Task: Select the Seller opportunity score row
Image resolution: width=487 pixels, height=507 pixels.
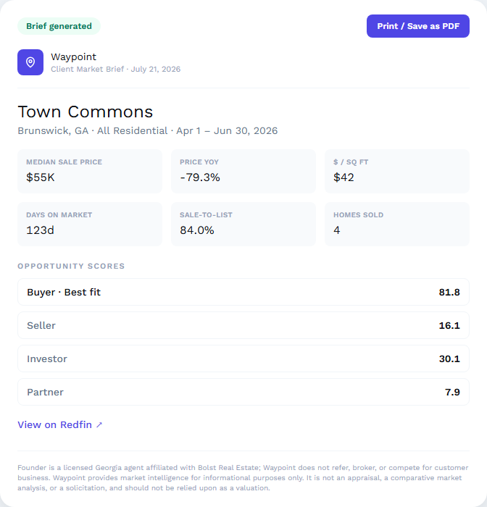Action: pos(243,325)
